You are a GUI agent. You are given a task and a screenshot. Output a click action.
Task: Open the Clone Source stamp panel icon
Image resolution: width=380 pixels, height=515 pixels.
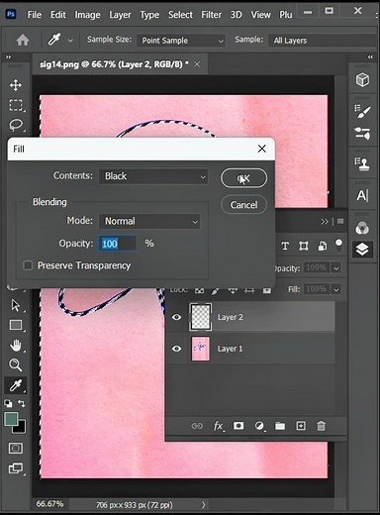tap(362, 163)
